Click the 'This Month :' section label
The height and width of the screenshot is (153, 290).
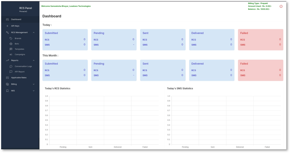coord(50,55)
